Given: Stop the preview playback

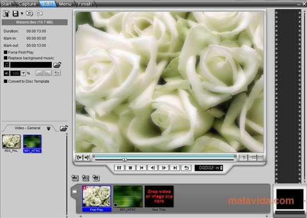Looking at the screenshot, I should (x=130, y=168).
